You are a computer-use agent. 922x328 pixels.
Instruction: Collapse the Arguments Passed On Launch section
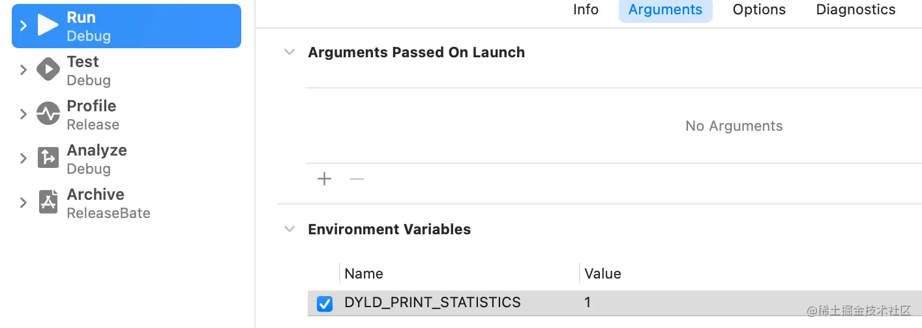(290, 52)
